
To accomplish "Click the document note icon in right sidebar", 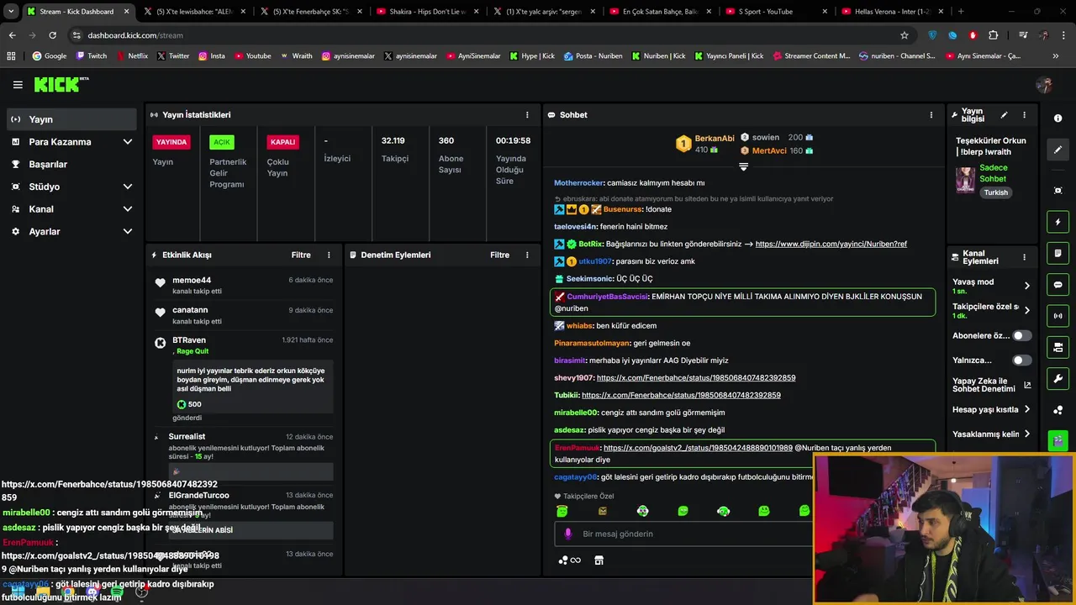I will coord(1058,253).
